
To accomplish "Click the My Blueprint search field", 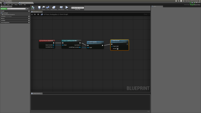I will click(16, 9).
